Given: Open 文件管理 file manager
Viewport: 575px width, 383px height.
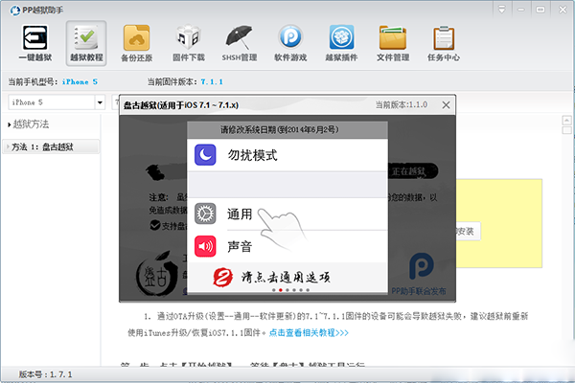Looking at the screenshot, I should [393, 43].
